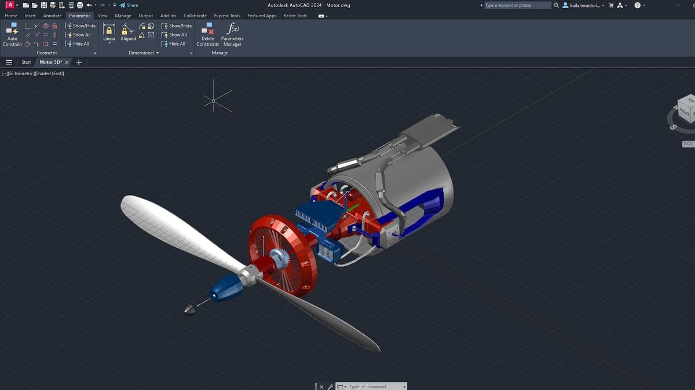Click the new drawing tab plus button
695x390 pixels.
point(79,62)
